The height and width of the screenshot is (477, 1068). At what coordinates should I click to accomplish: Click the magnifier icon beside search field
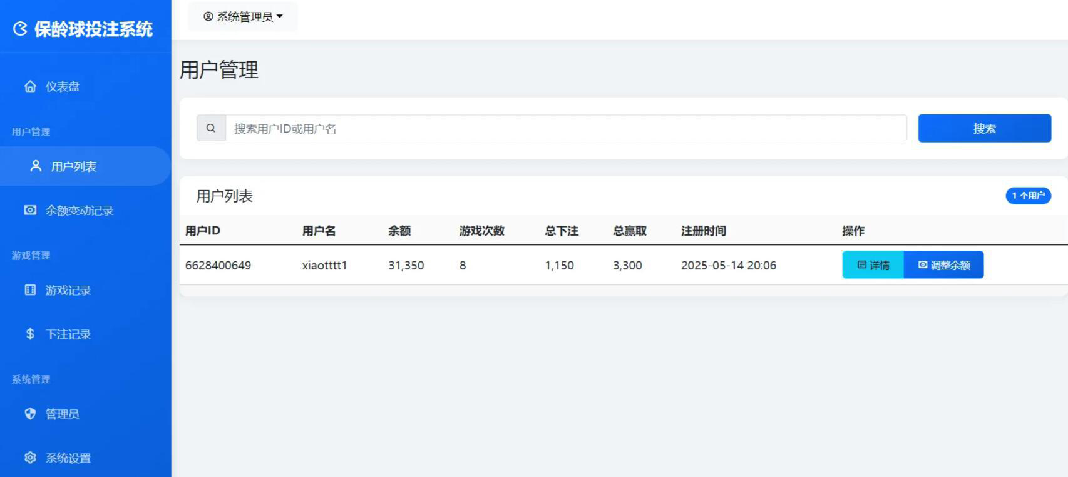tap(211, 128)
